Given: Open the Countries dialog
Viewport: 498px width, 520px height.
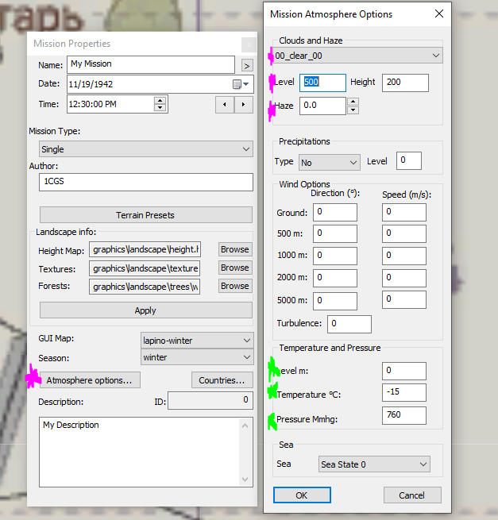Looking at the screenshot, I should coord(222,380).
